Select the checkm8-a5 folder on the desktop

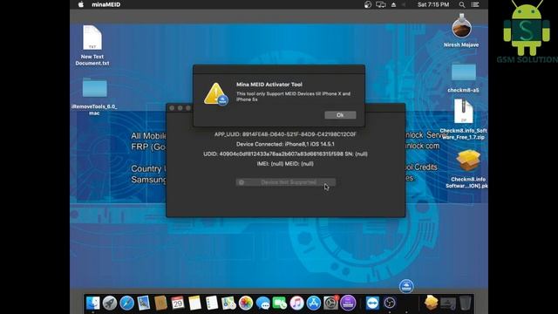click(463, 78)
